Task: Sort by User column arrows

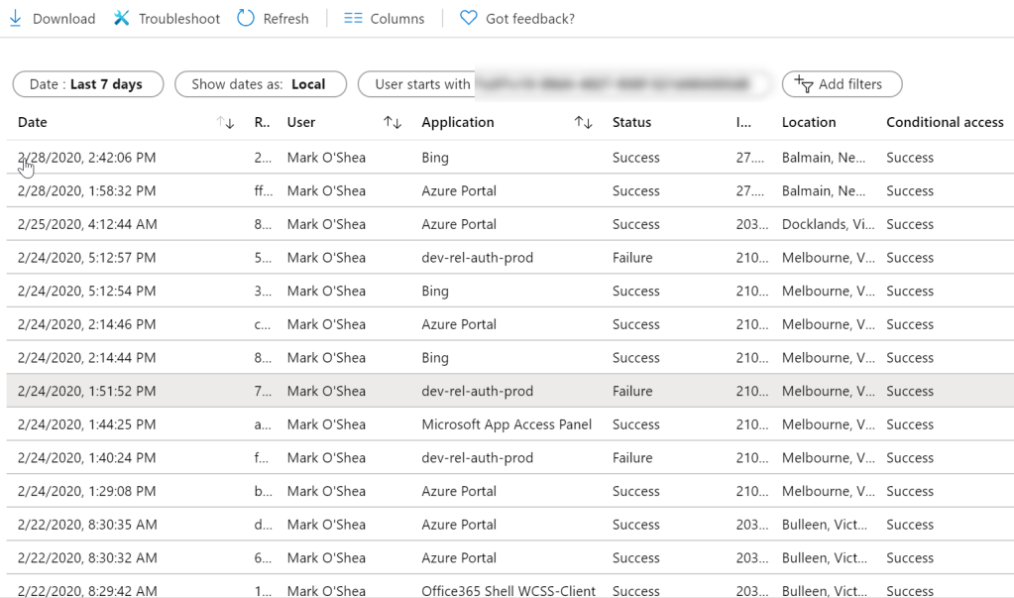Action: tap(393, 123)
